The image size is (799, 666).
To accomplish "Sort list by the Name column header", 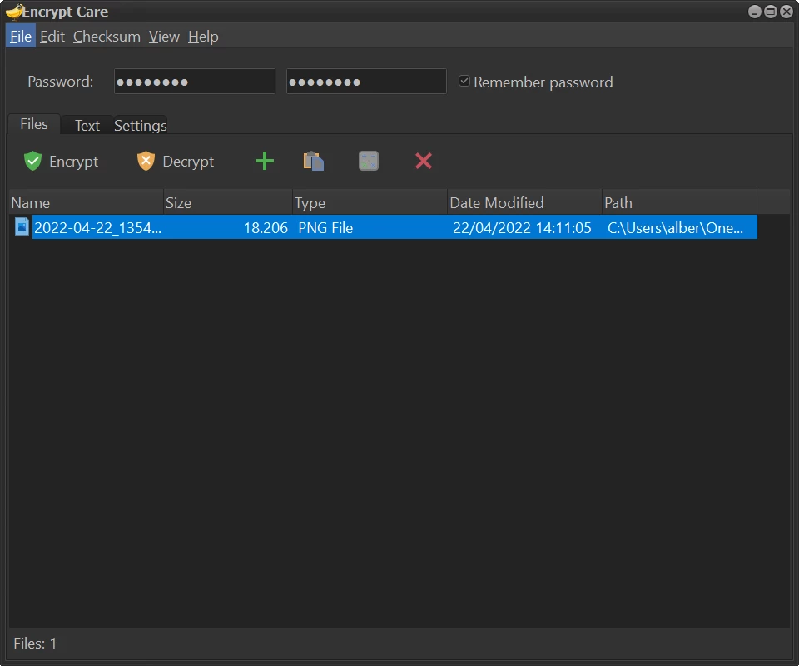I will point(86,203).
